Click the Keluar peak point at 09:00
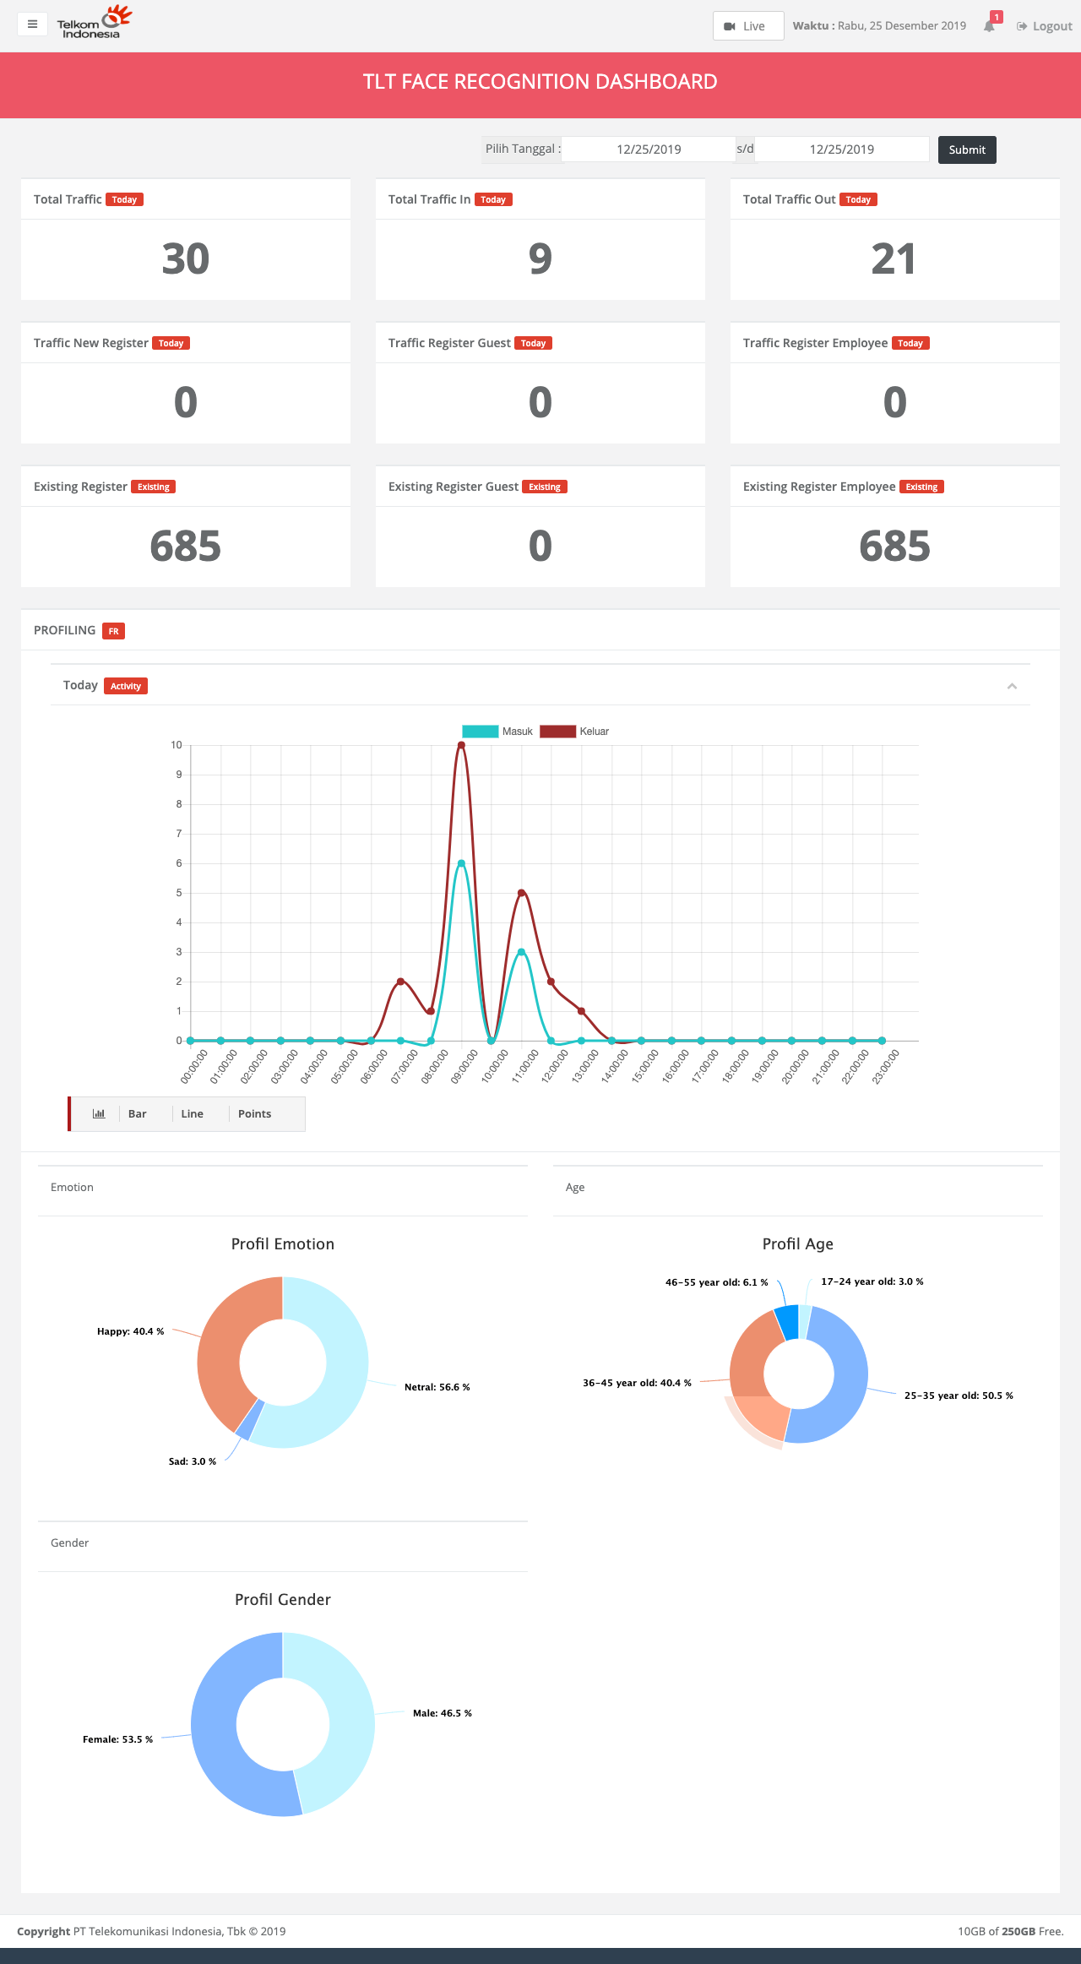 [x=461, y=745]
